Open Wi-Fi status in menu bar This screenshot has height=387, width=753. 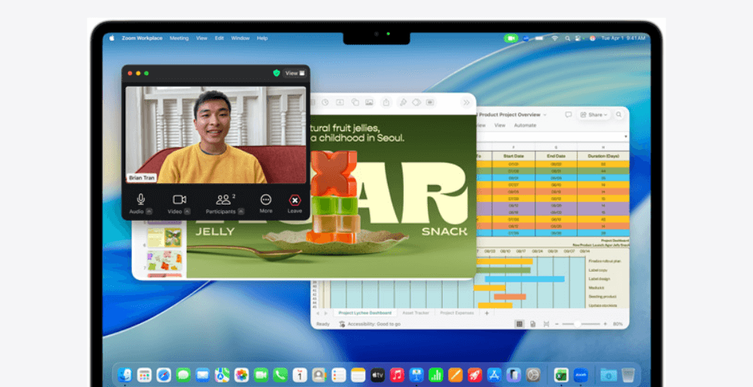[555, 38]
